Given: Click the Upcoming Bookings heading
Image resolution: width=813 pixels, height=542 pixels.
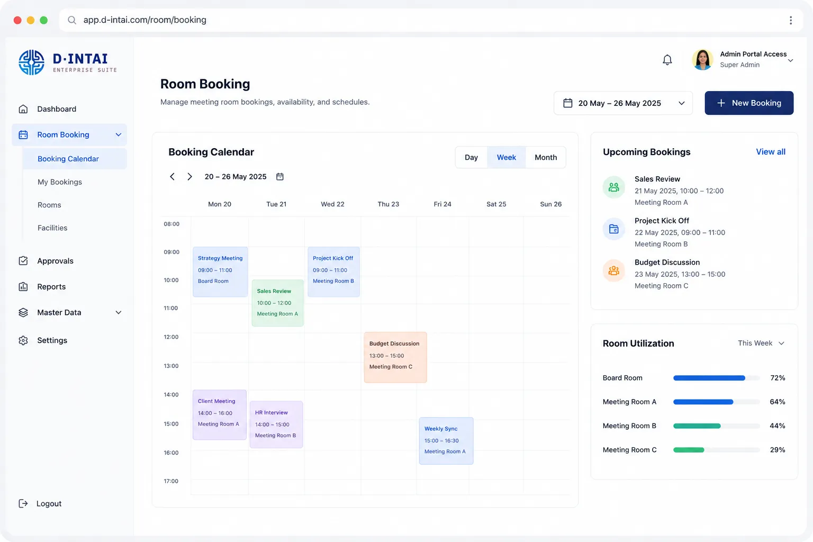Looking at the screenshot, I should point(647,152).
